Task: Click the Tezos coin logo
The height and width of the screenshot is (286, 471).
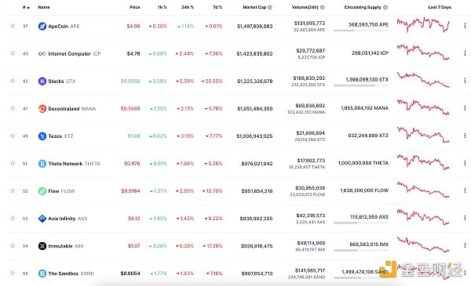Action: coord(42,136)
